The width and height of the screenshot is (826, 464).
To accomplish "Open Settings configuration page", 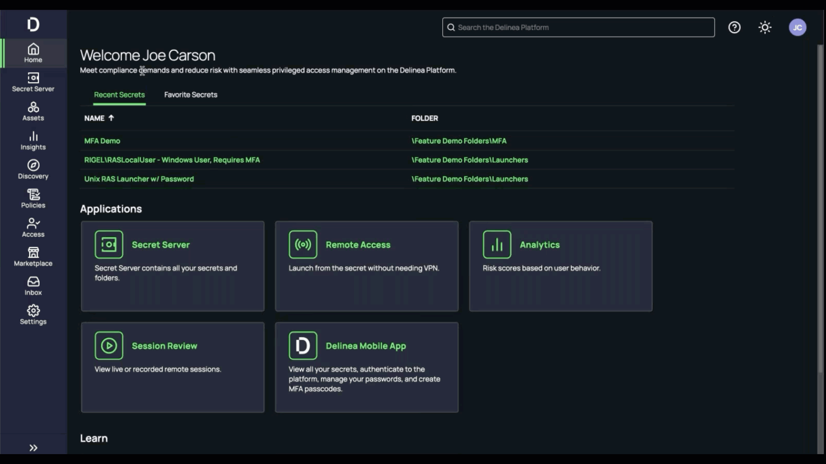I will pyautogui.click(x=33, y=314).
